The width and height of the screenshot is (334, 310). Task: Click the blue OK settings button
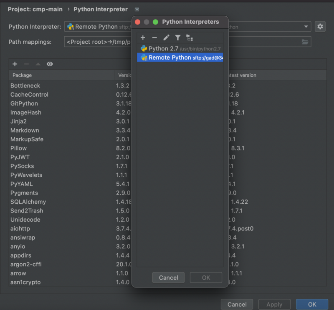[312, 304]
